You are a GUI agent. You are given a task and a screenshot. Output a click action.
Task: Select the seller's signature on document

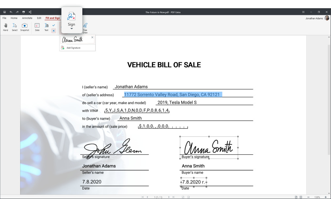tap(113, 148)
